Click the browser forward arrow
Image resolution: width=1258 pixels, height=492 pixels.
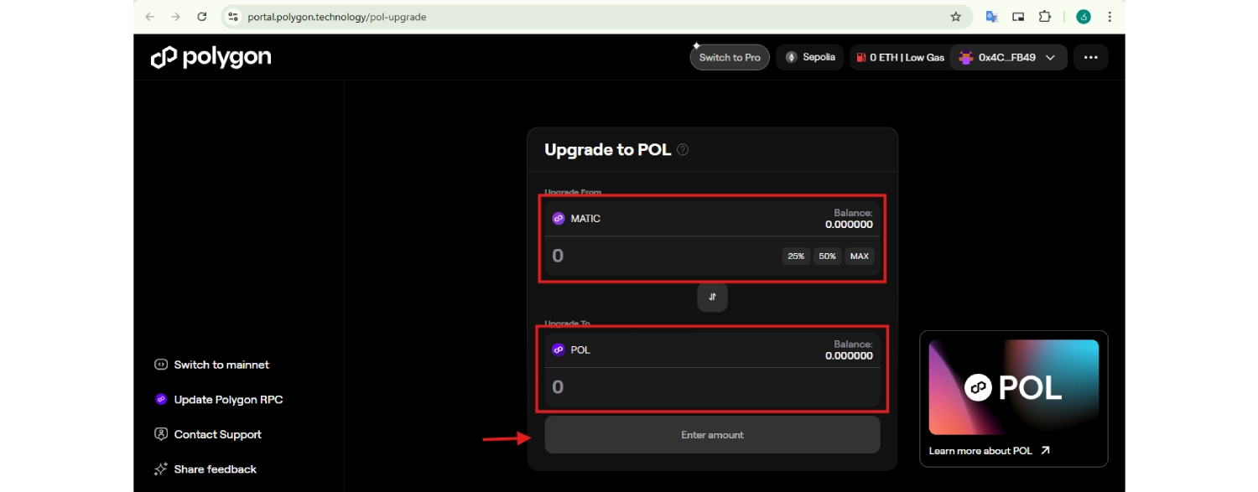click(175, 17)
